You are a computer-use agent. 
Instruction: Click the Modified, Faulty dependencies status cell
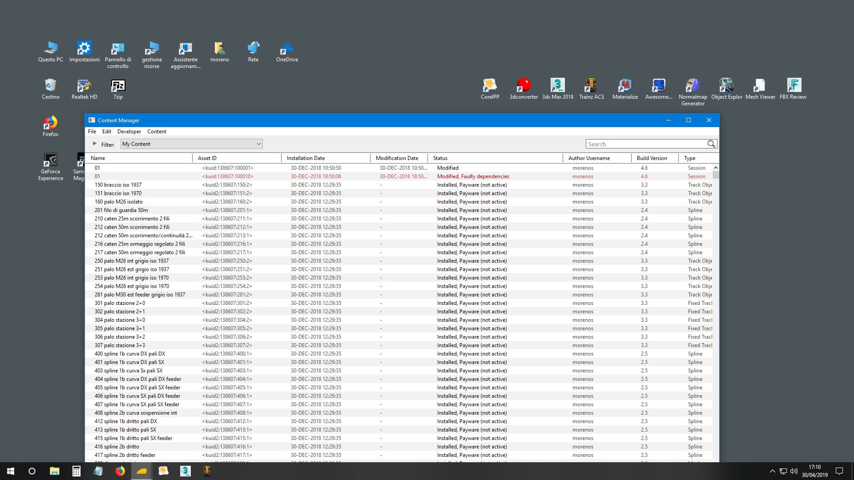pyautogui.click(x=473, y=176)
